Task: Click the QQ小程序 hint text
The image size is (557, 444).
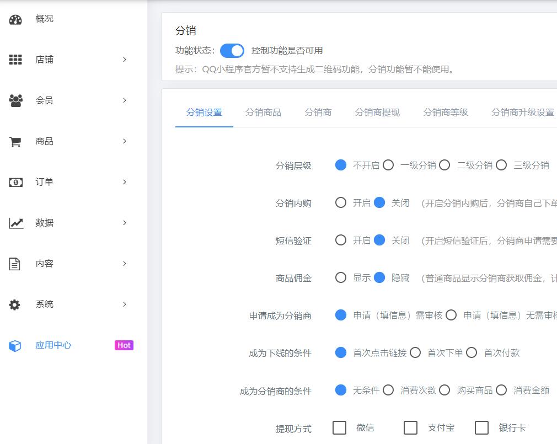Action: click(315, 69)
